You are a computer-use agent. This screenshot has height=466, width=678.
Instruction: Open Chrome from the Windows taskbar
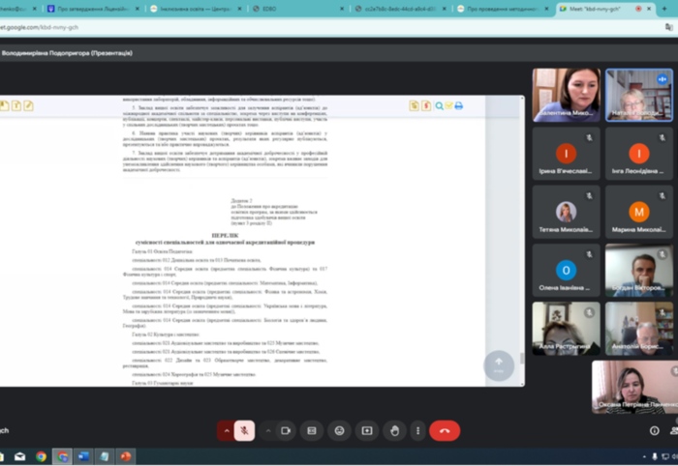[x=42, y=456]
